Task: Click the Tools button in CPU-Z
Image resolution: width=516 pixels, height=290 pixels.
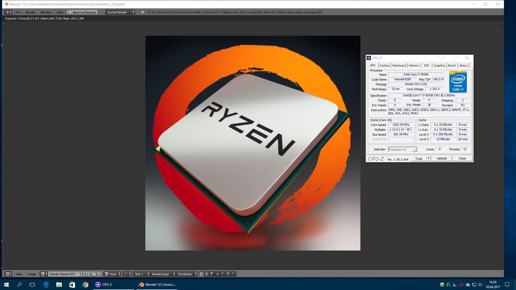Action: point(419,159)
